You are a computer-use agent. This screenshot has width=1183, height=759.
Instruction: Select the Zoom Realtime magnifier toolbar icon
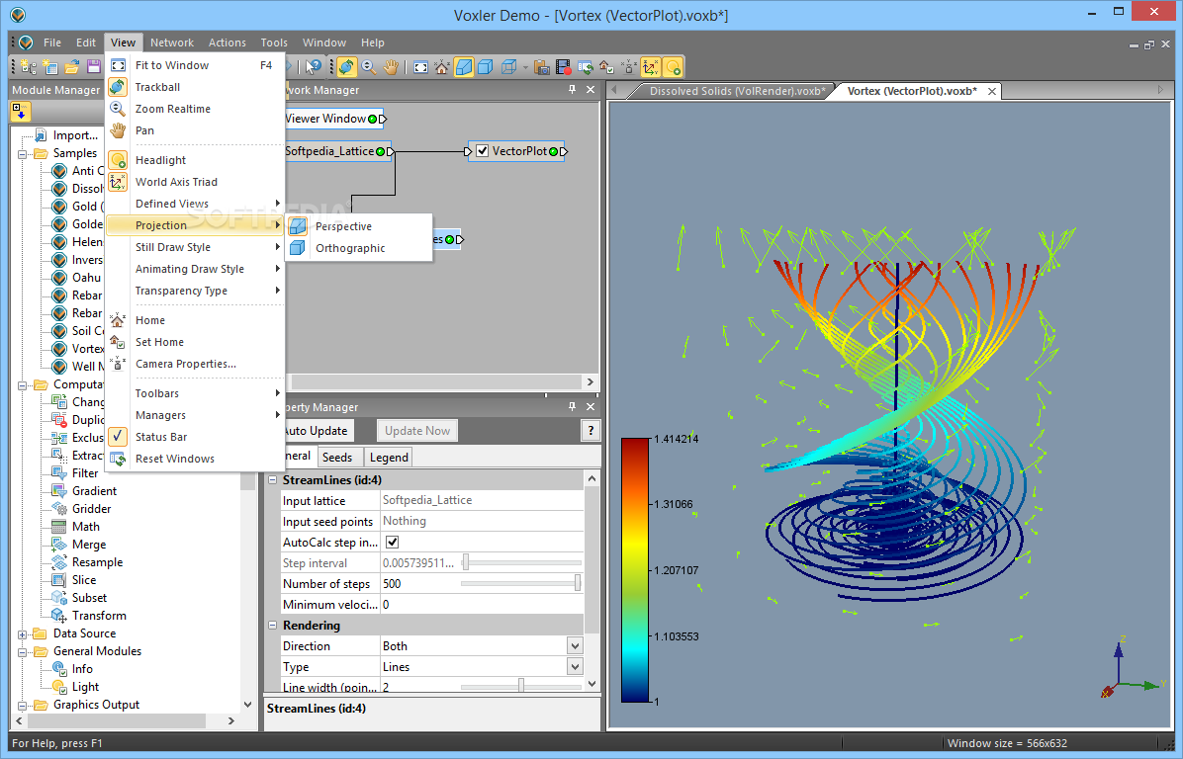coord(368,67)
